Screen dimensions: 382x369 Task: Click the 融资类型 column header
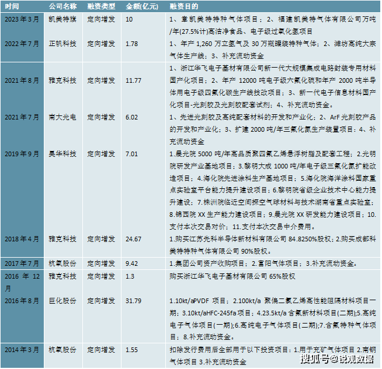point(101,6)
